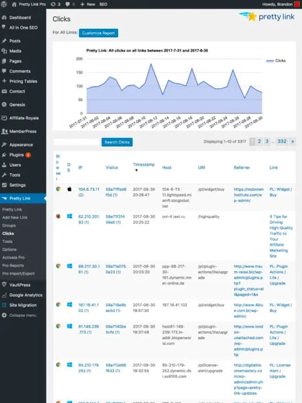Go to results page 2

point(260,141)
